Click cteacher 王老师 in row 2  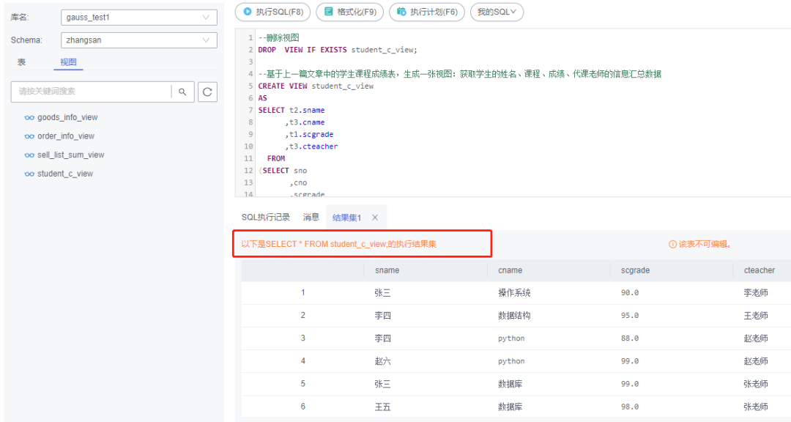[x=756, y=316]
